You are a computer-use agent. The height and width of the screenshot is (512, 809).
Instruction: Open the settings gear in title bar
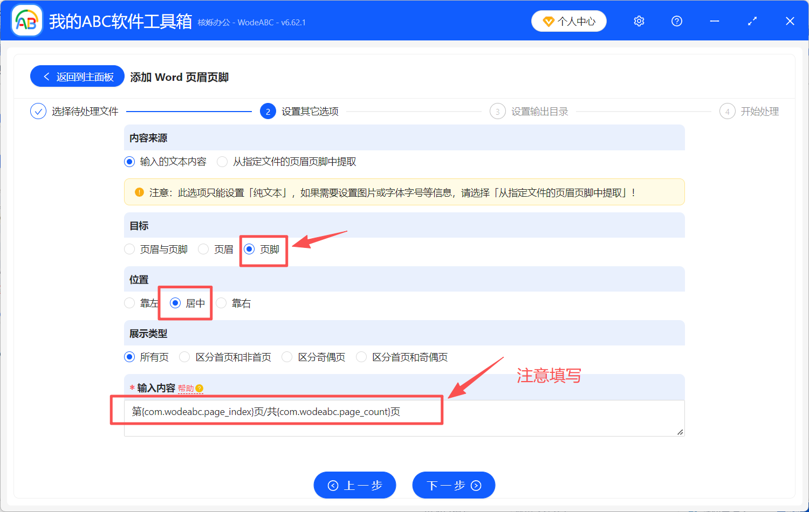pos(639,20)
